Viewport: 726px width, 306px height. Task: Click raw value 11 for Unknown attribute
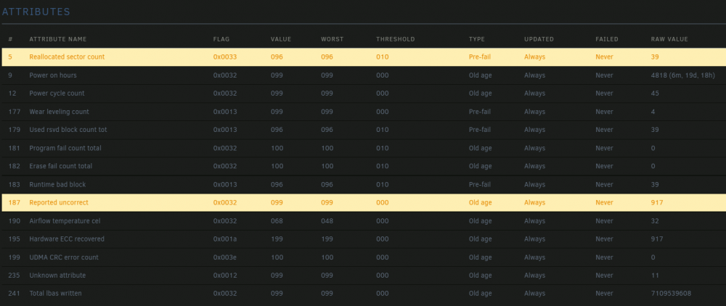pos(655,275)
